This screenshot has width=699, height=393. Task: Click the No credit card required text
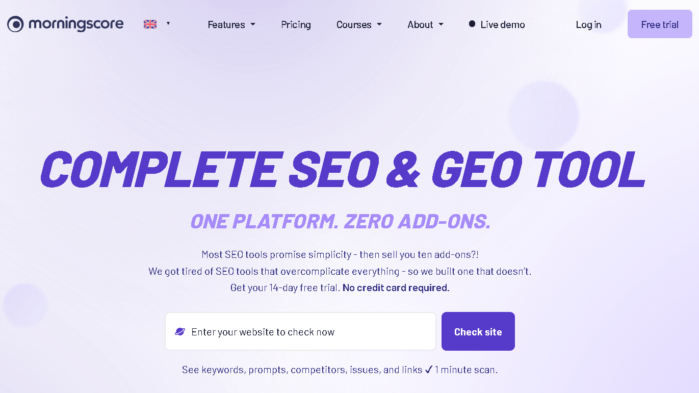tap(396, 287)
